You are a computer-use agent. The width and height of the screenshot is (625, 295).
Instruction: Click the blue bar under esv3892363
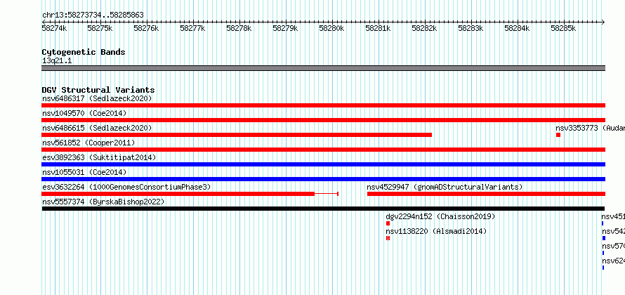pyautogui.click(x=323, y=164)
